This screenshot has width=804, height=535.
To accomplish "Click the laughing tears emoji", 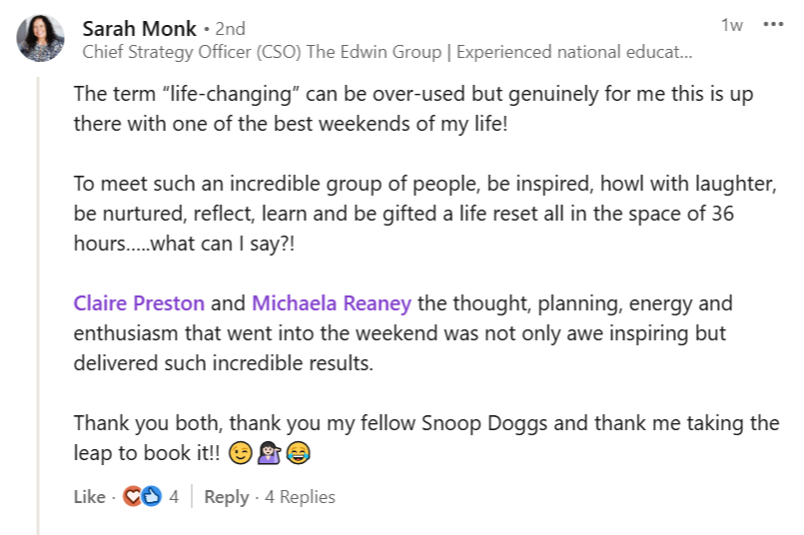I will (x=297, y=454).
